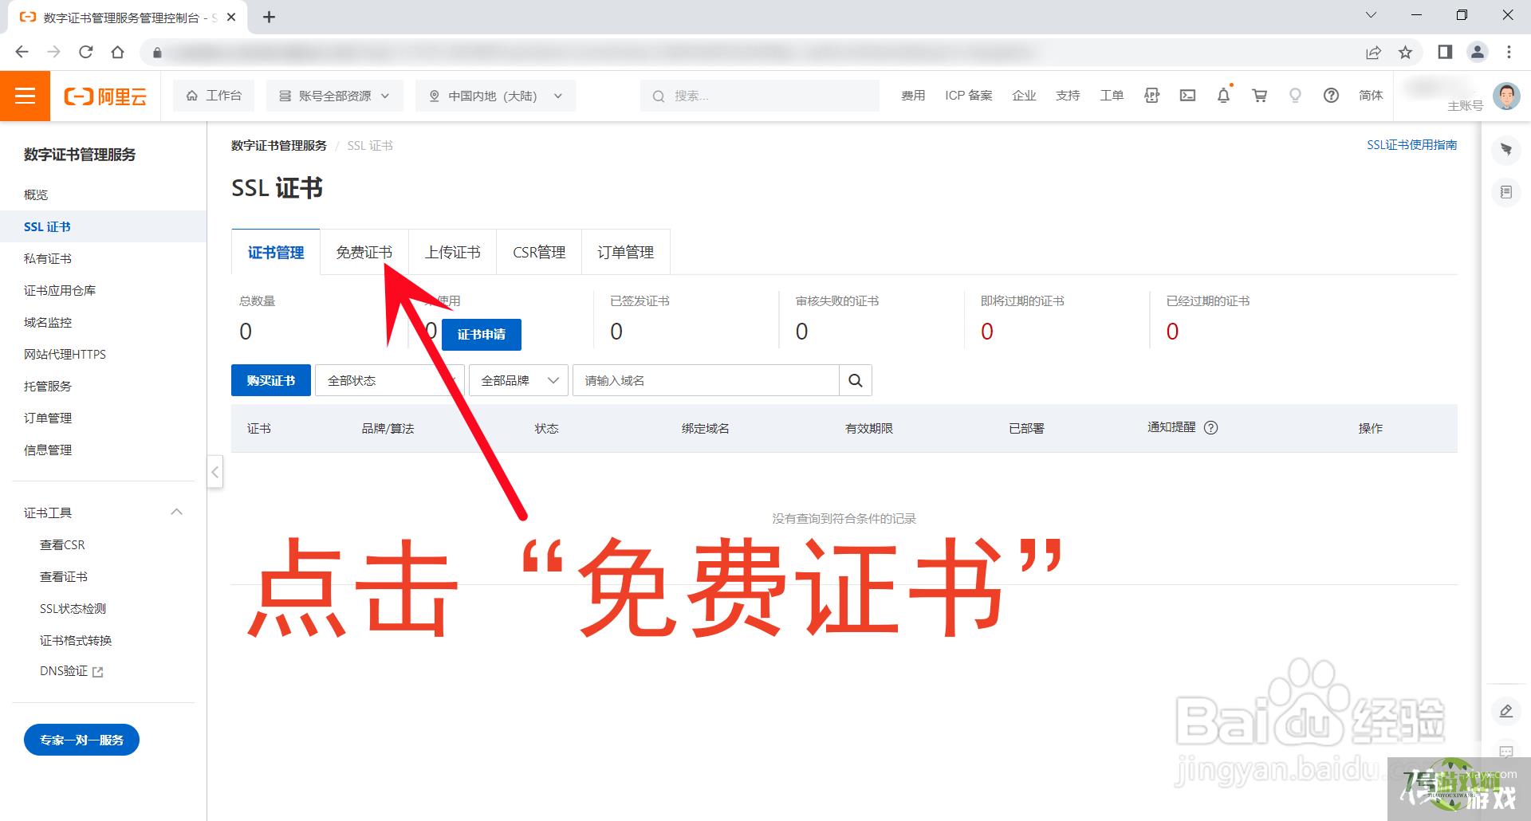Open the help question mark icon
The width and height of the screenshot is (1531, 821).
pos(1331,96)
